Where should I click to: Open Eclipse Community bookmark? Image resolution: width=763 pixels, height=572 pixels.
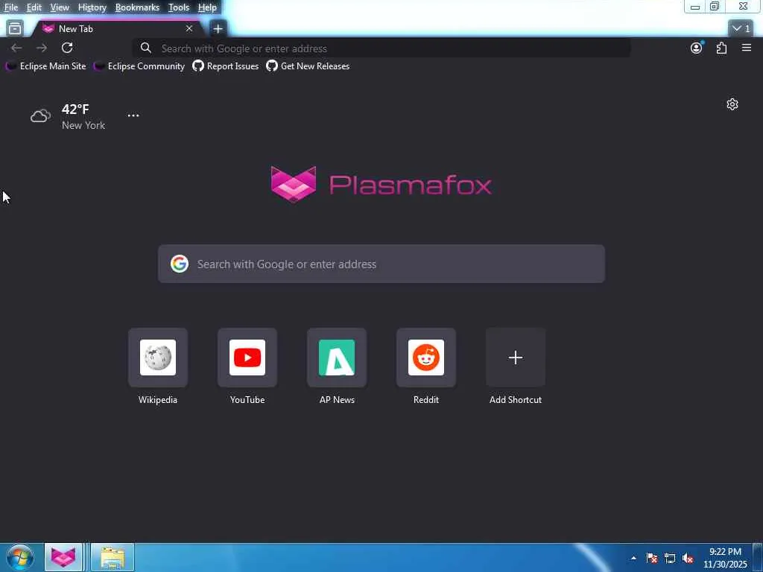click(139, 66)
